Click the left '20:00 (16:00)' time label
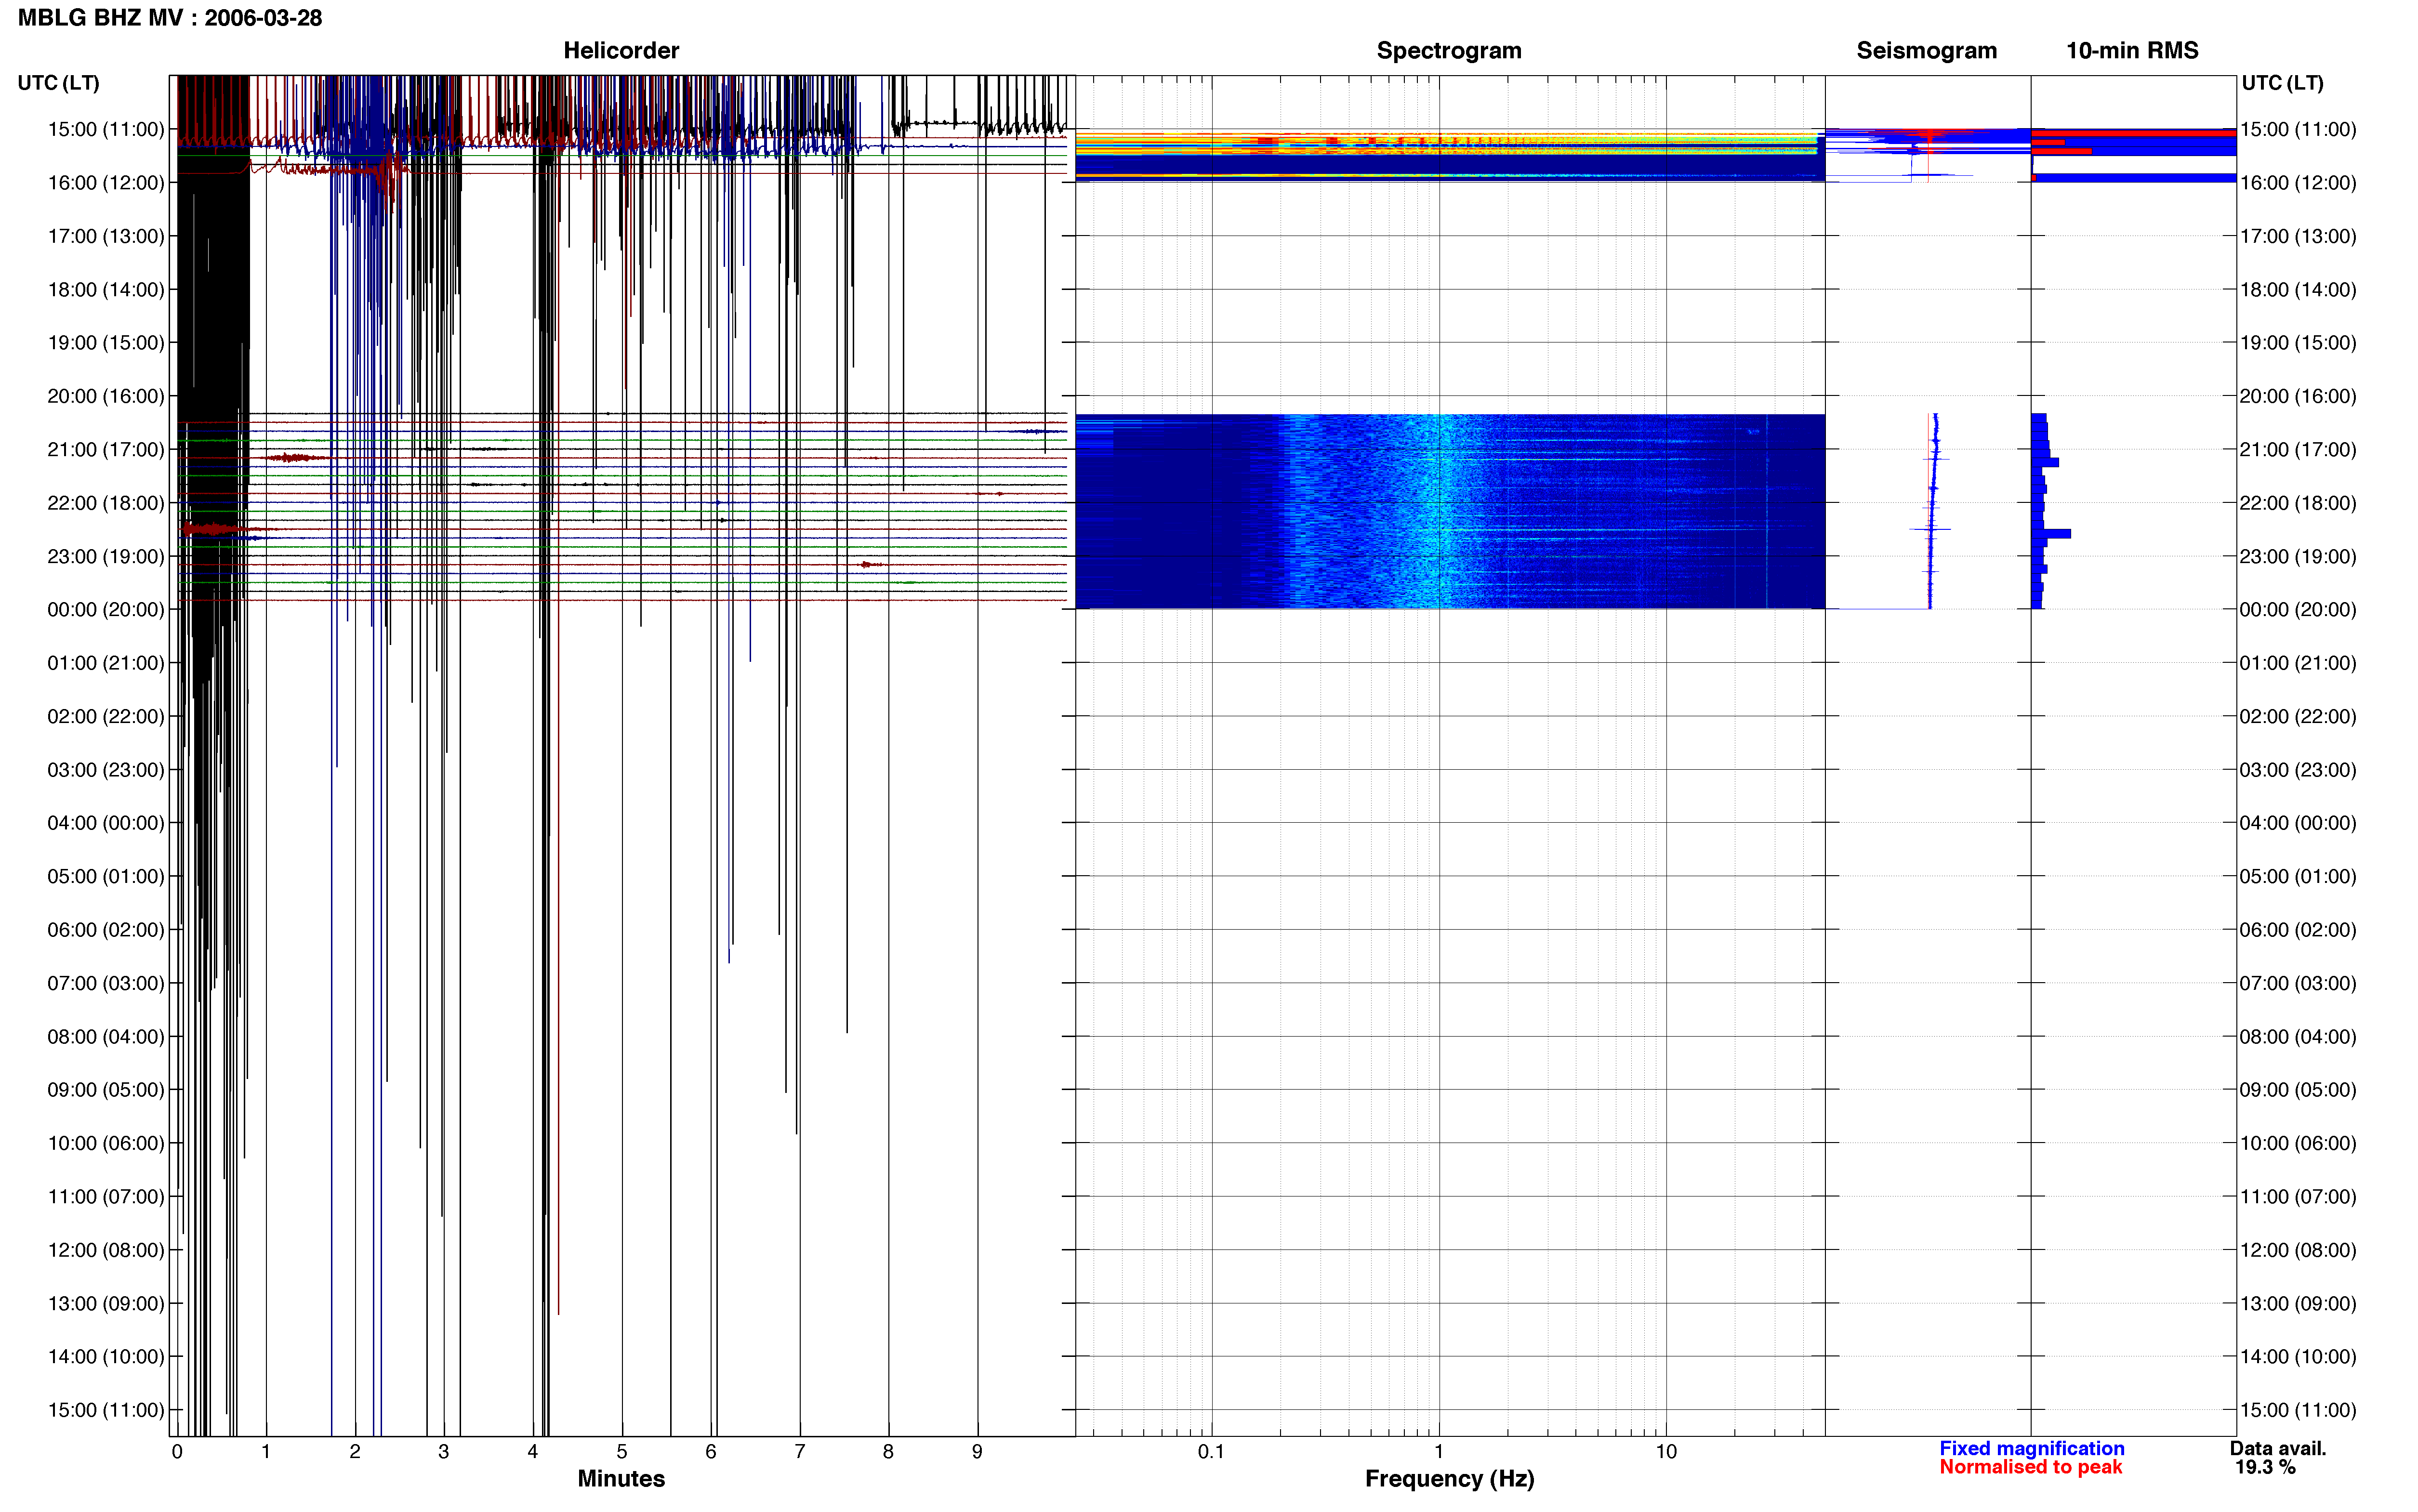 pyautogui.click(x=106, y=396)
